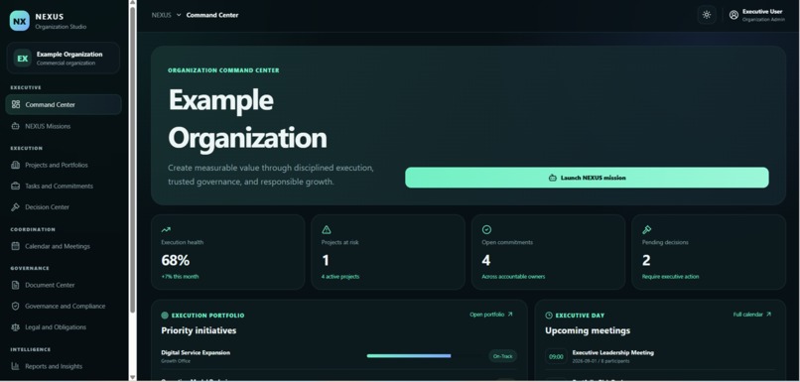The image size is (800, 382).
Task: Click the On-Track status badge
Action: (502, 356)
